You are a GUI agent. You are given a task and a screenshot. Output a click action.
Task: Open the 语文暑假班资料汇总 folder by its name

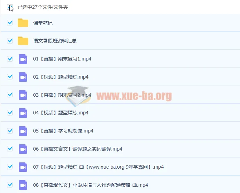click(x=55, y=41)
